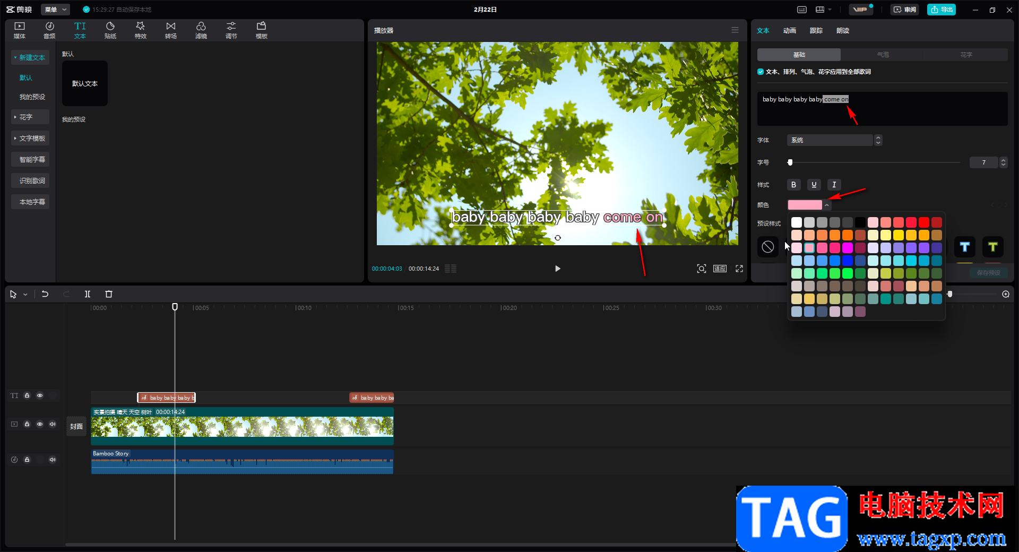Open 本地字幕 local subtitles
Screen dimensions: 1019x552
[30, 202]
